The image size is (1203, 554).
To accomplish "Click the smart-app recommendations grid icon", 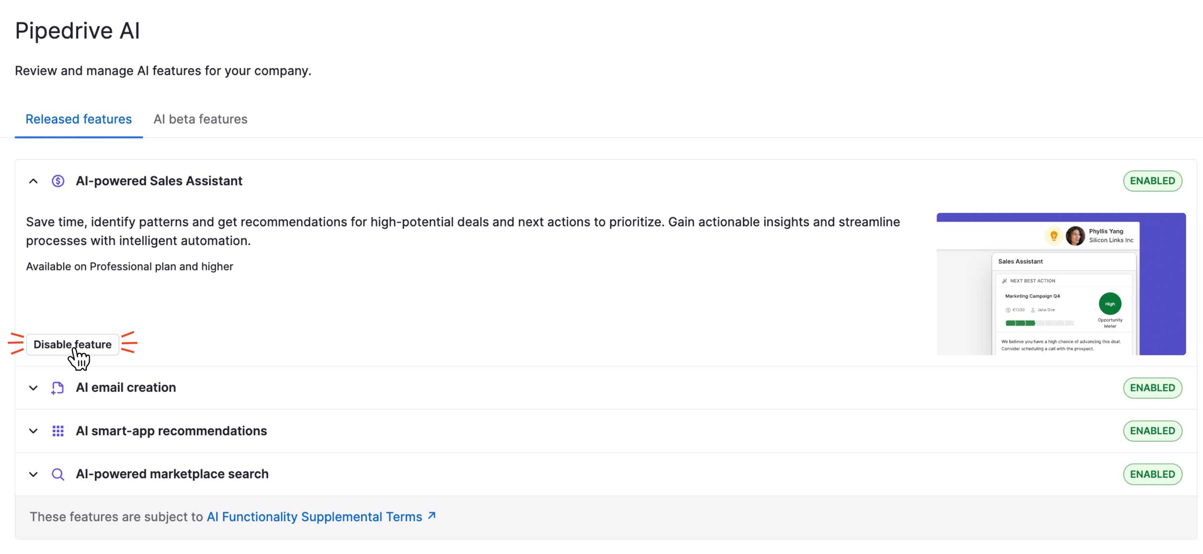I will pyautogui.click(x=58, y=431).
